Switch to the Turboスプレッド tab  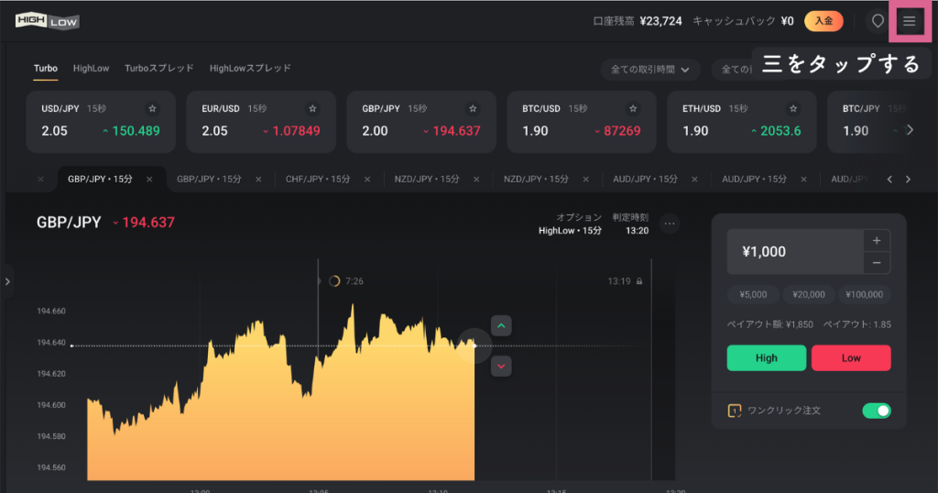(x=159, y=68)
